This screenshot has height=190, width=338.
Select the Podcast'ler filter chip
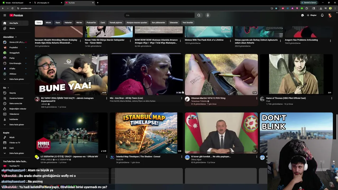(x=91, y=23)
